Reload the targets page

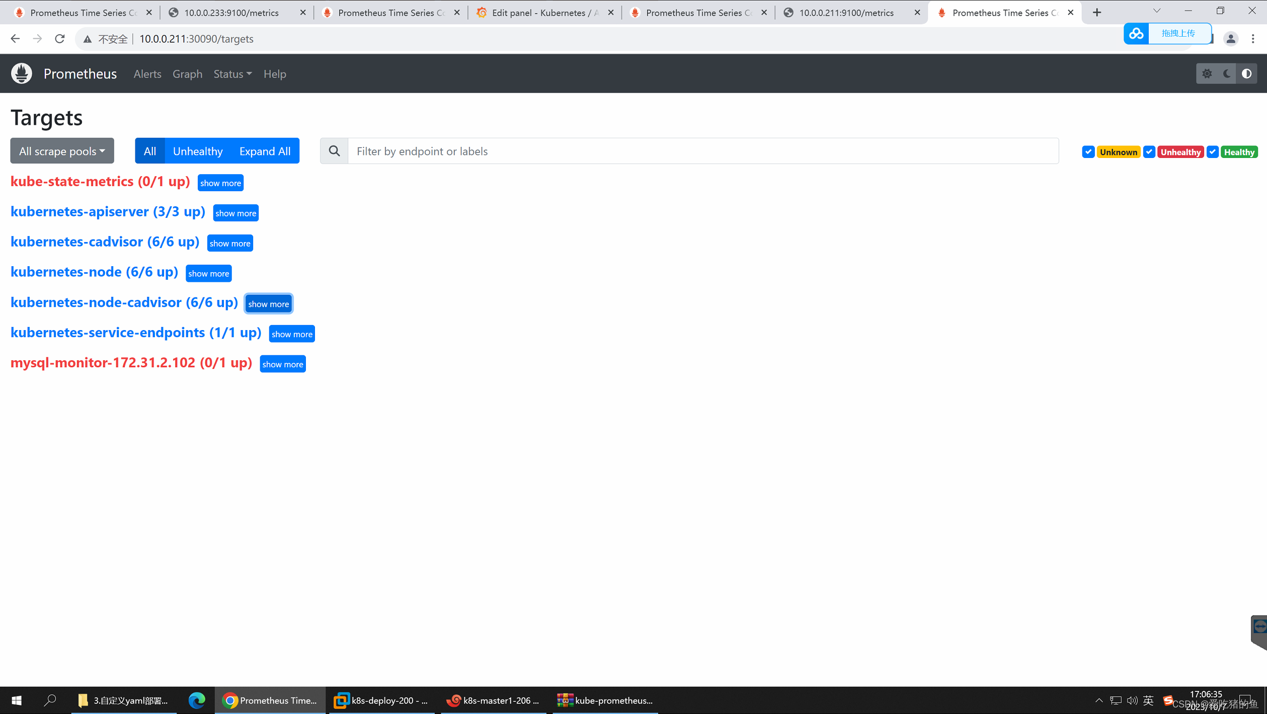tap(59, 39)
